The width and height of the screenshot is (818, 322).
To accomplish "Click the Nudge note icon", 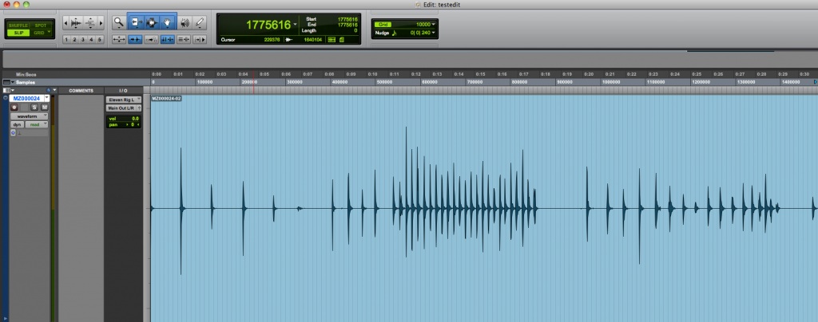I will tap(395, 33).
